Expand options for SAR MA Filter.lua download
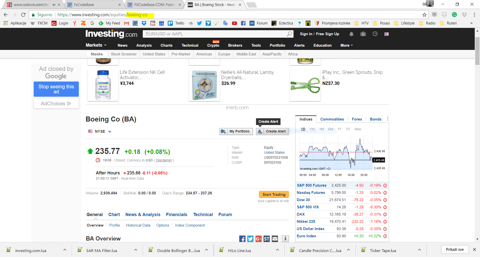This screenshot has width=480, height=257. click(135, 250)
